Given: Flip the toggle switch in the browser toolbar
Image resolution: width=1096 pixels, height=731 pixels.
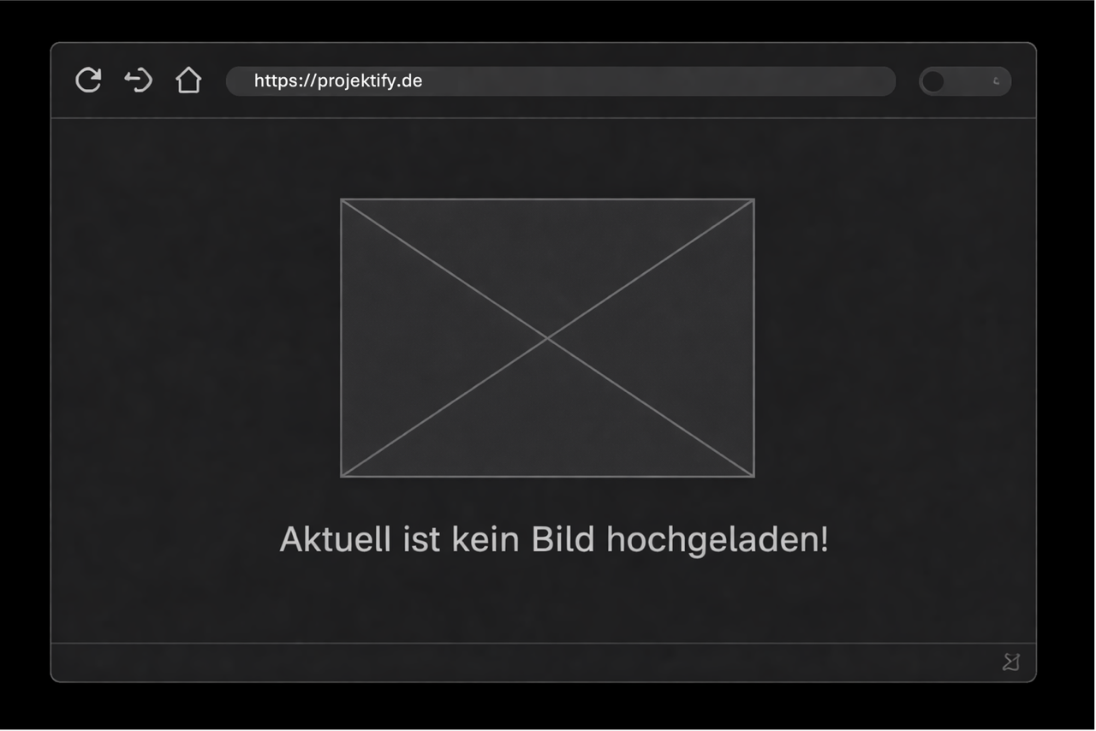Looking at the screenshot, I should coord(965,81).
